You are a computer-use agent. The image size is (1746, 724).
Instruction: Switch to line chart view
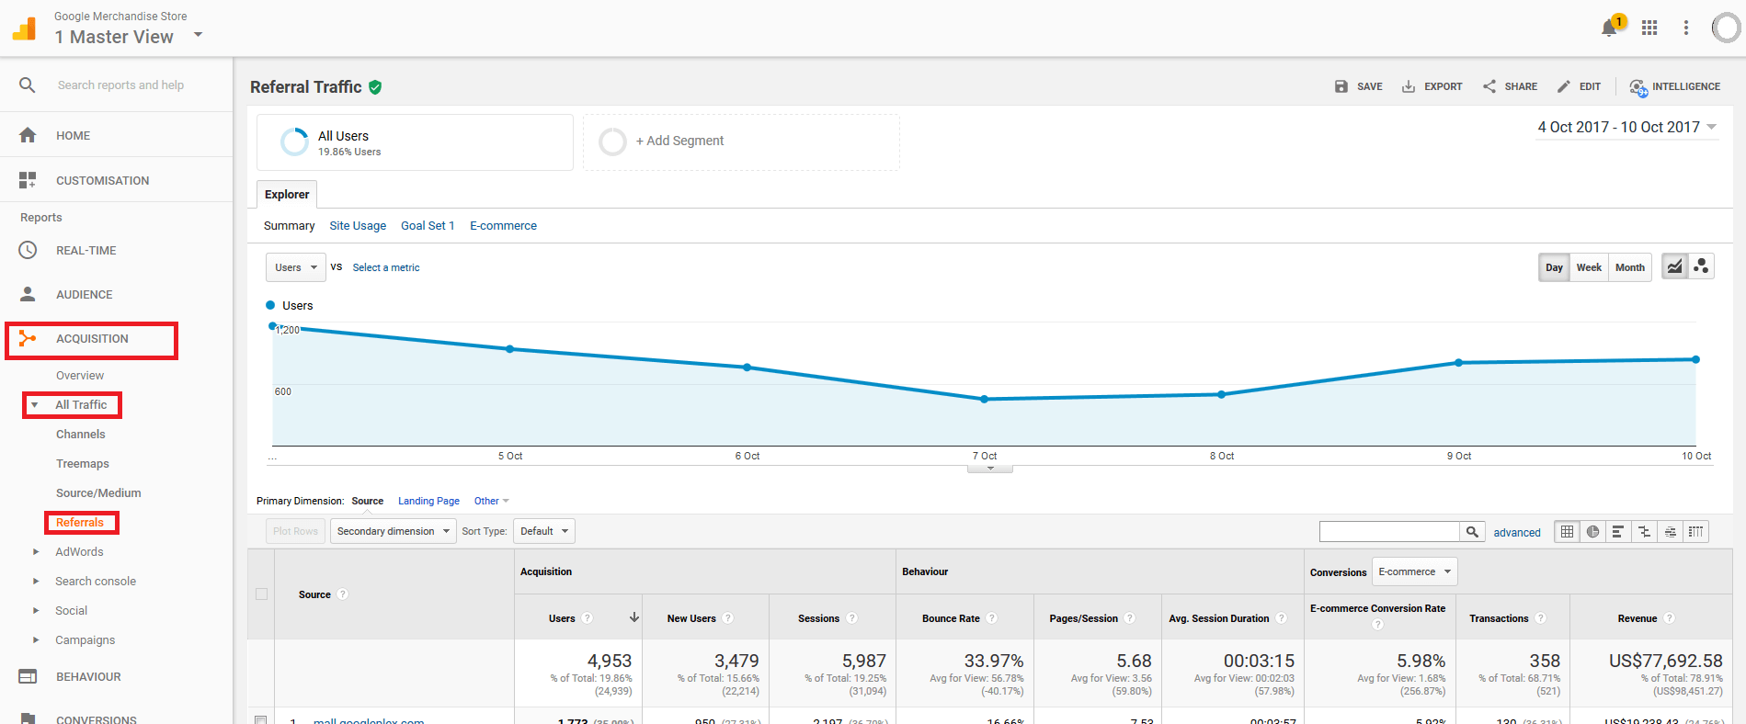(1675, 266)
